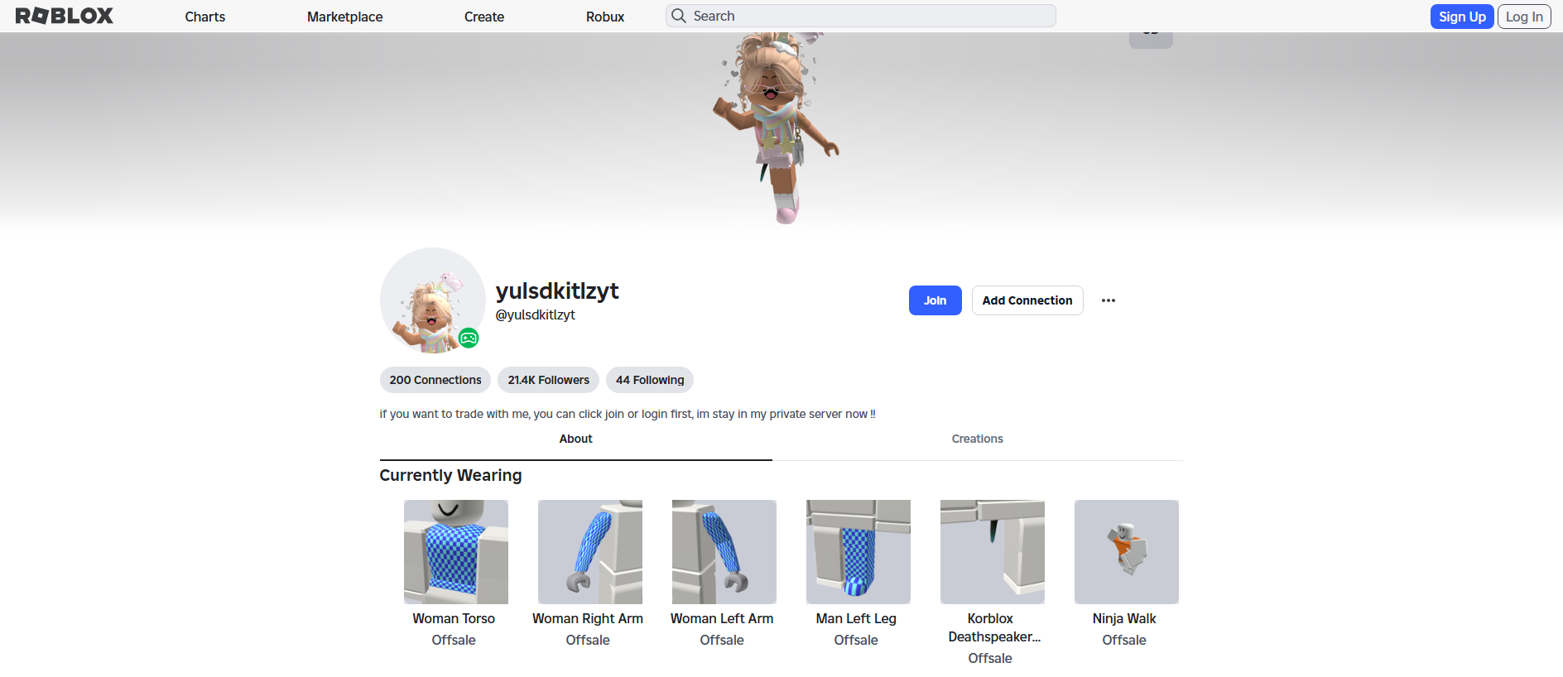Viewport: 1563px width, 677px height.
Task: Click Offsale under Woman Torso
Action: (x=454, y=641)
